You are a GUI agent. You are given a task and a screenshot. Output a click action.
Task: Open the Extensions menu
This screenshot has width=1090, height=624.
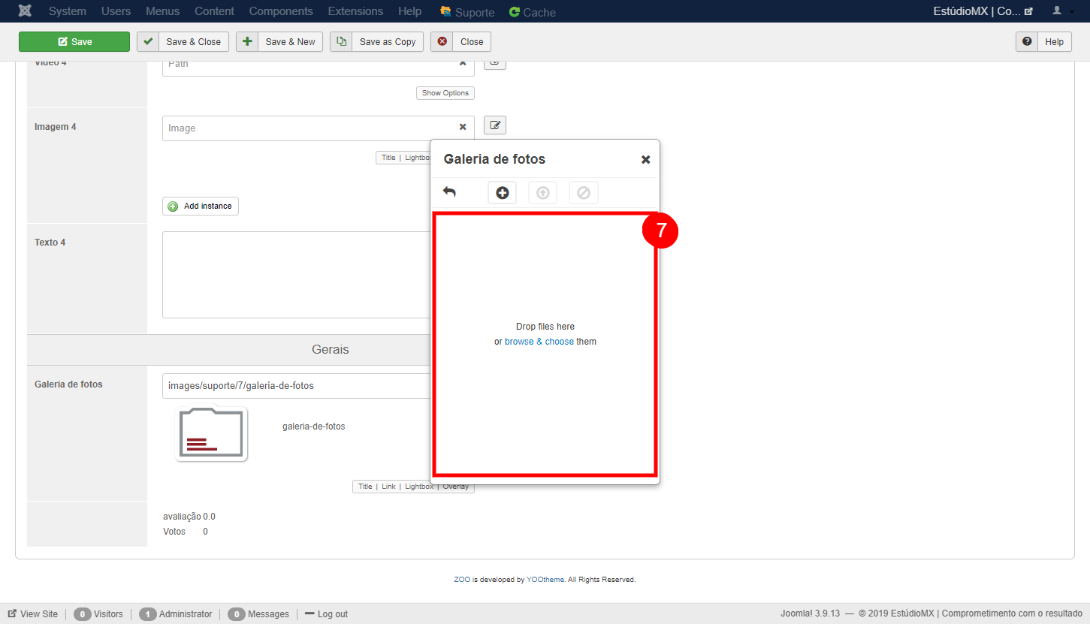[355, 11]
